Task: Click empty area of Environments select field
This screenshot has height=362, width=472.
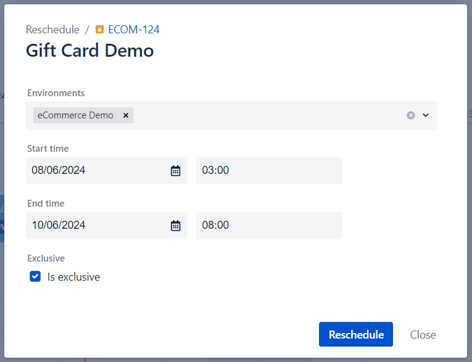Action: coord(265,115)
